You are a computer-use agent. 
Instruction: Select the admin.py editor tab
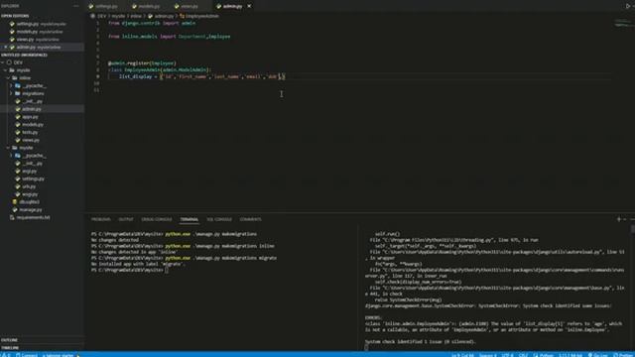pos(232,6)
